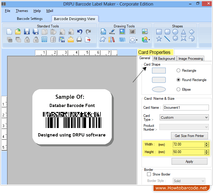
Task: Select the barcode image on the label
Action: 72,120
